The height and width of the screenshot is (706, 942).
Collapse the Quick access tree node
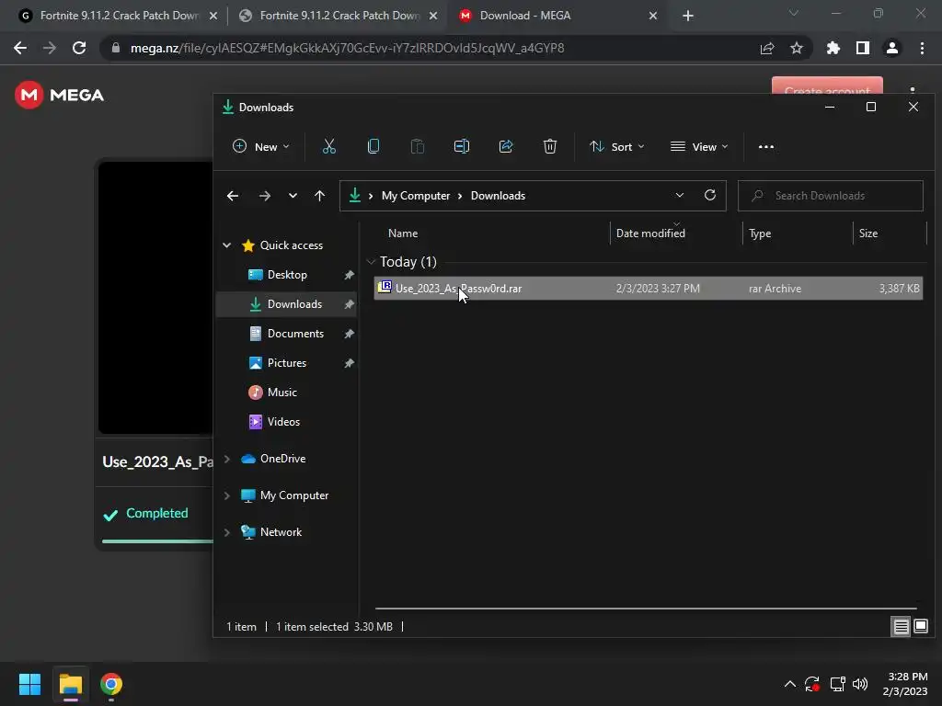(227, 245)
